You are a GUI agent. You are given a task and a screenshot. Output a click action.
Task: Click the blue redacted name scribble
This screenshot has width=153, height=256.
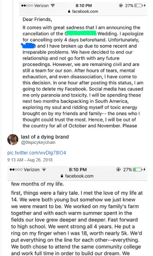click(x=29, y=46)
